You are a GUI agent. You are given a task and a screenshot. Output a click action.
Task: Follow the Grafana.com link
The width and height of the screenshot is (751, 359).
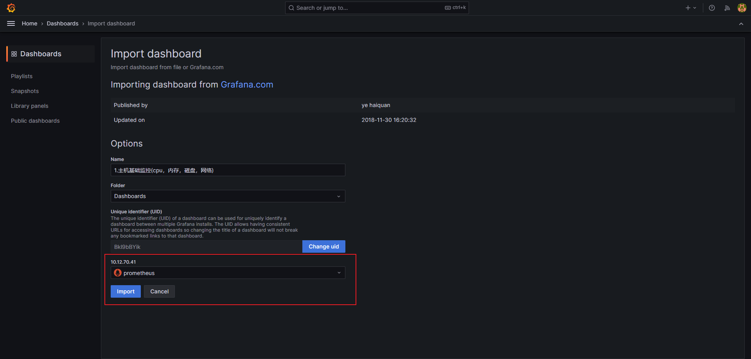[x=247, y=84]
